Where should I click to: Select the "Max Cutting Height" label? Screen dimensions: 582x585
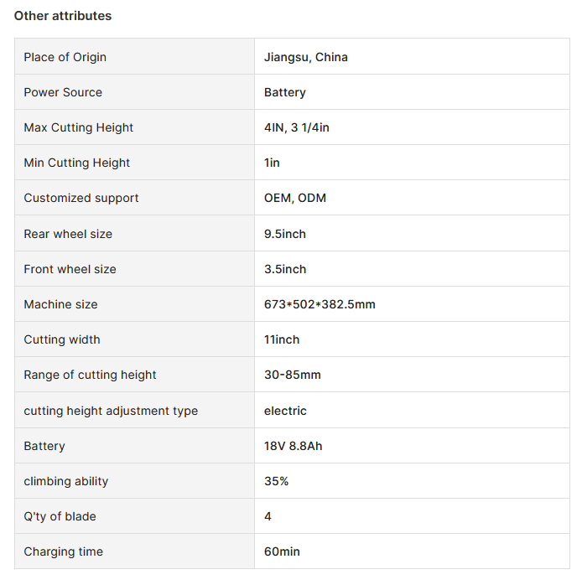(79, 127)
